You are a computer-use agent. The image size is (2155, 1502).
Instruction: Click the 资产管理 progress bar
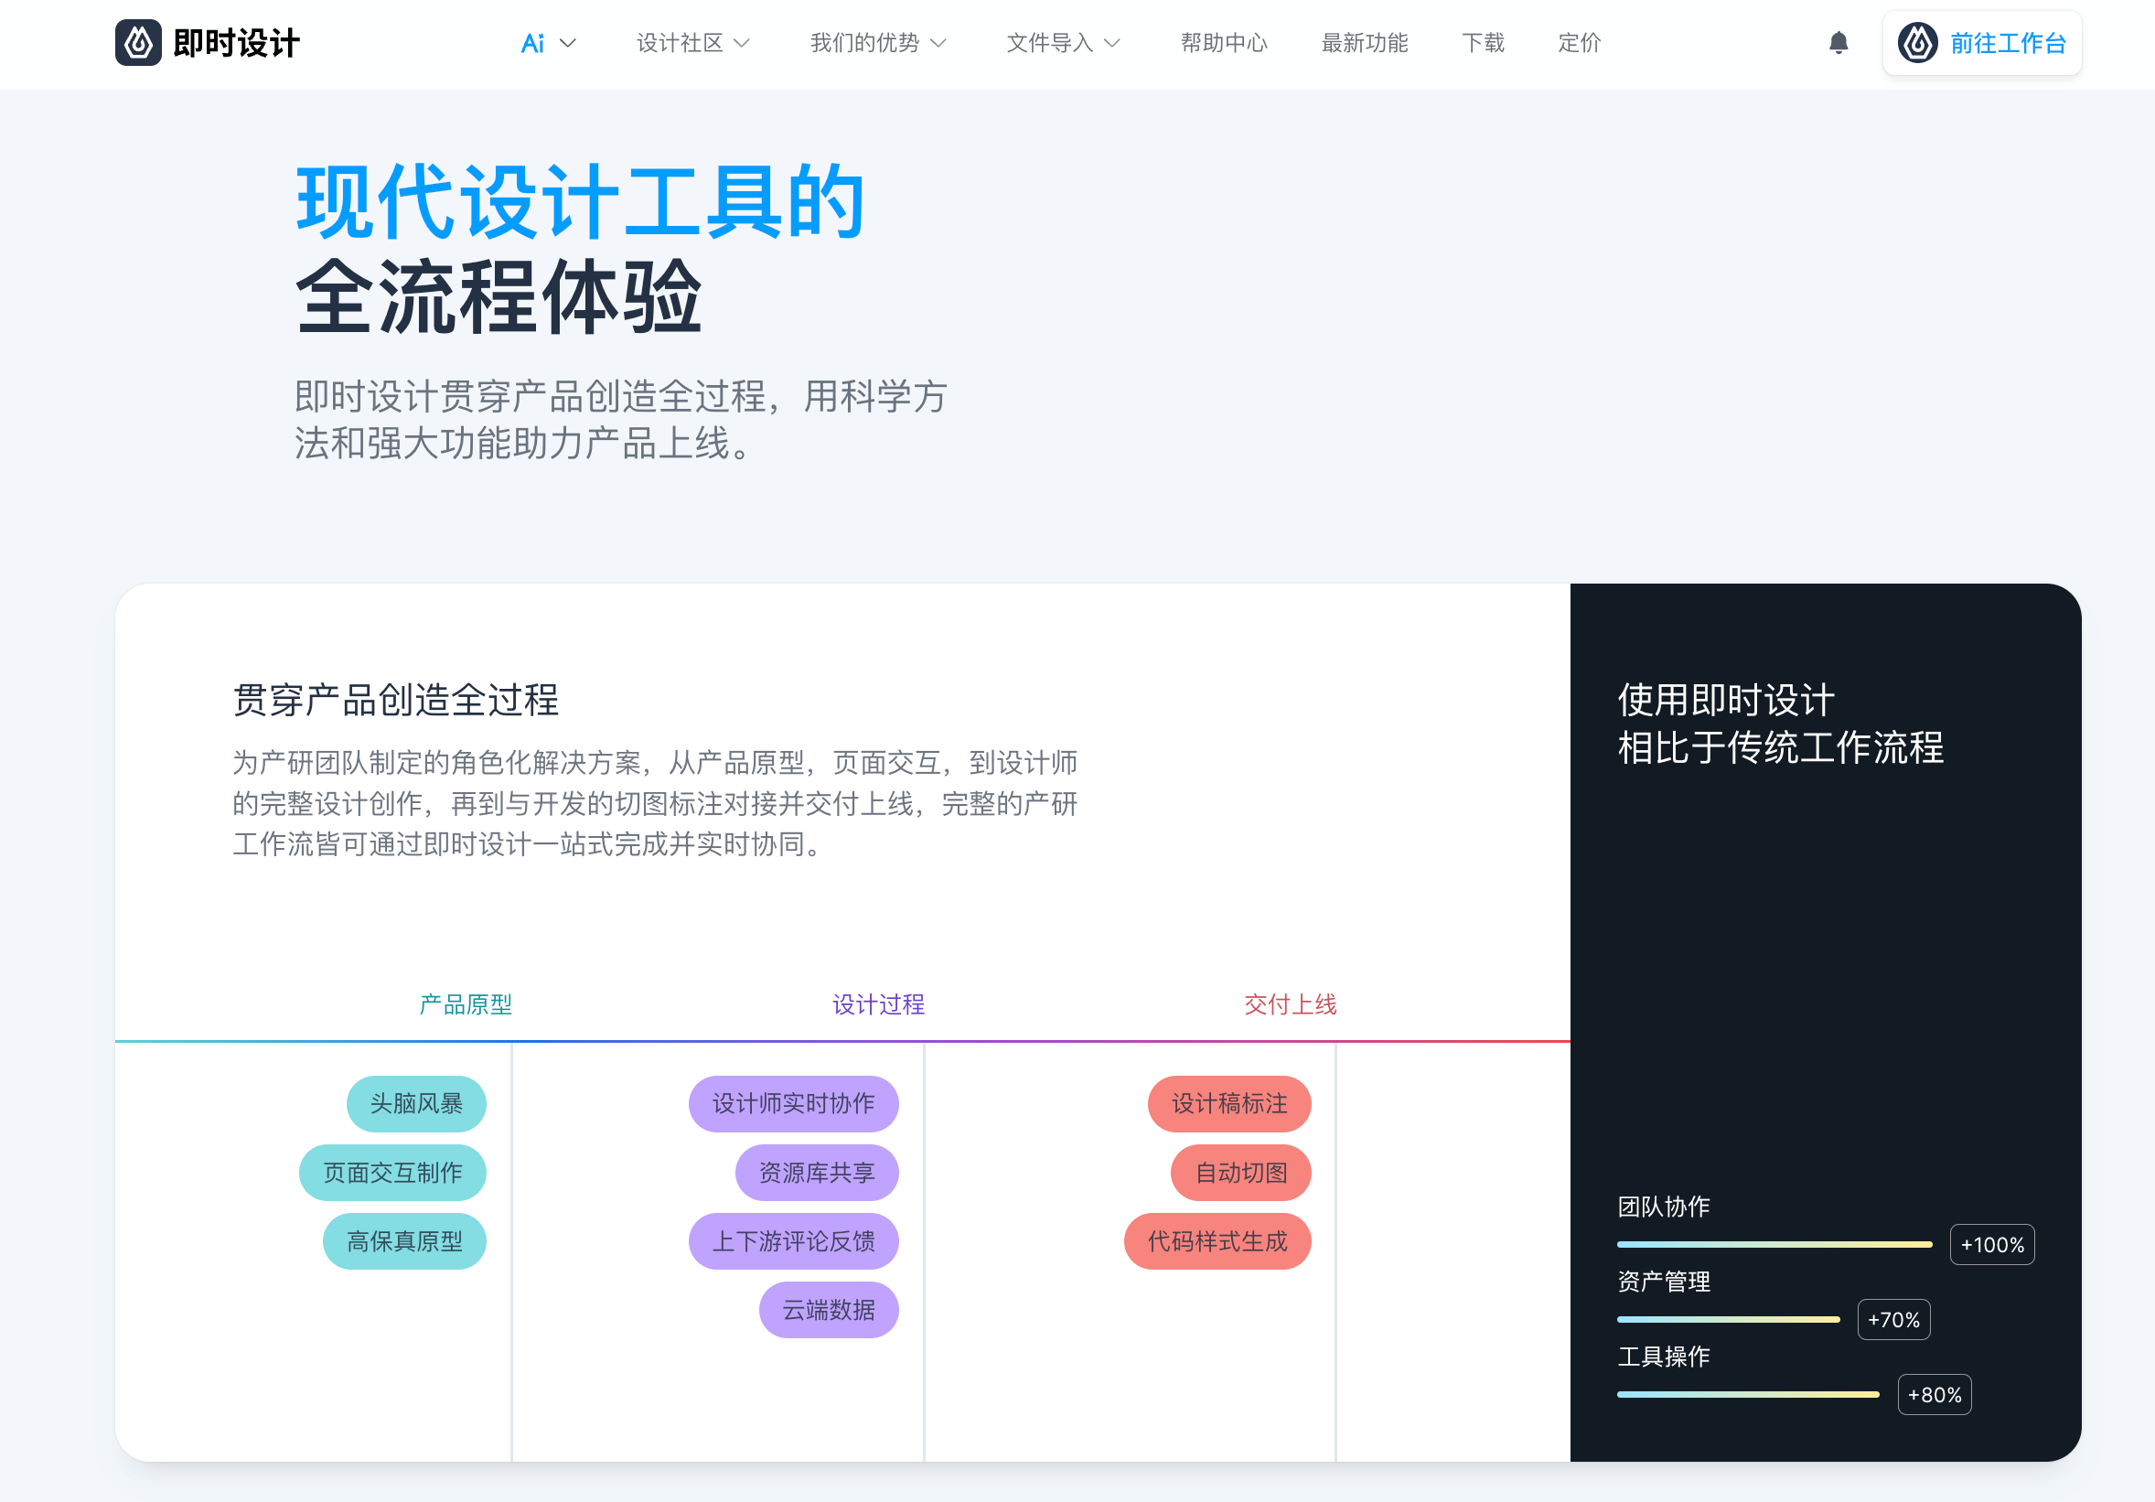1729,1320
